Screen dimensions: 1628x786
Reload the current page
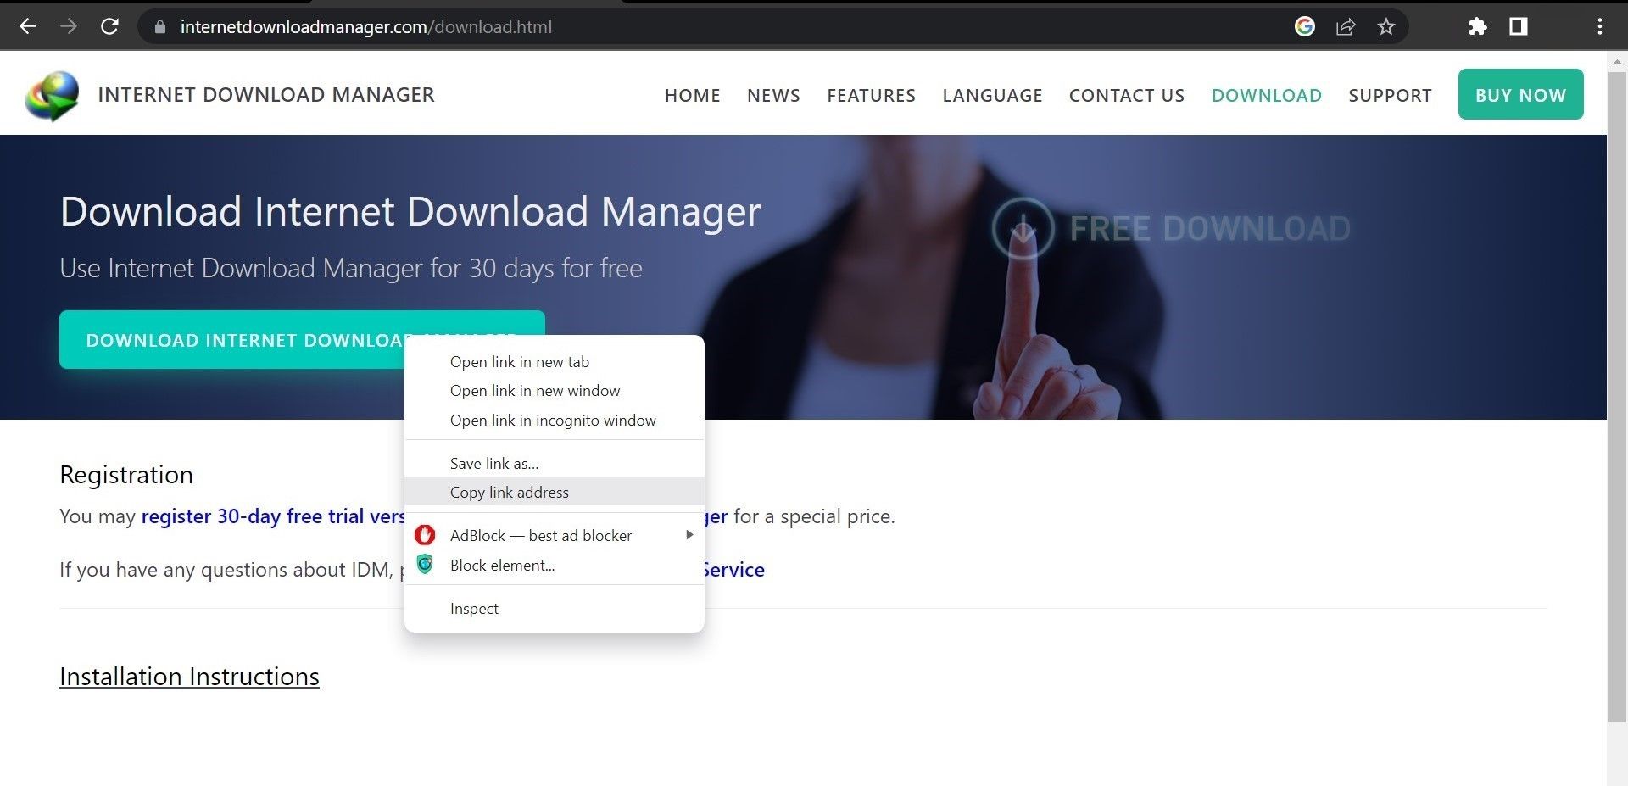[109, 26]
